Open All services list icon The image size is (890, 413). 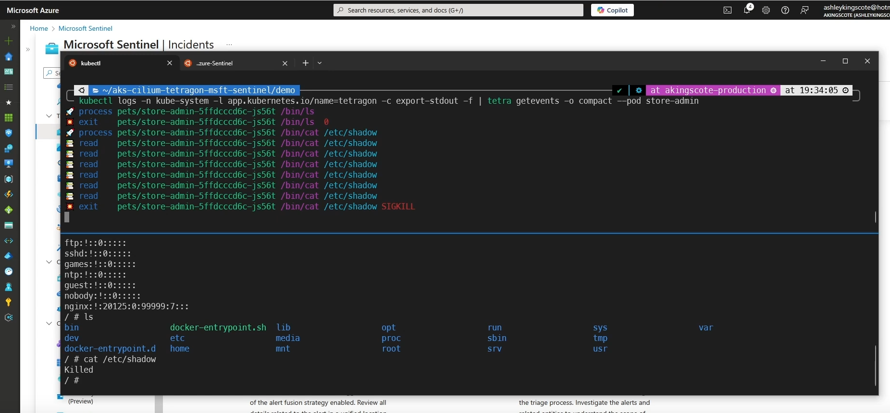point(9,87)
